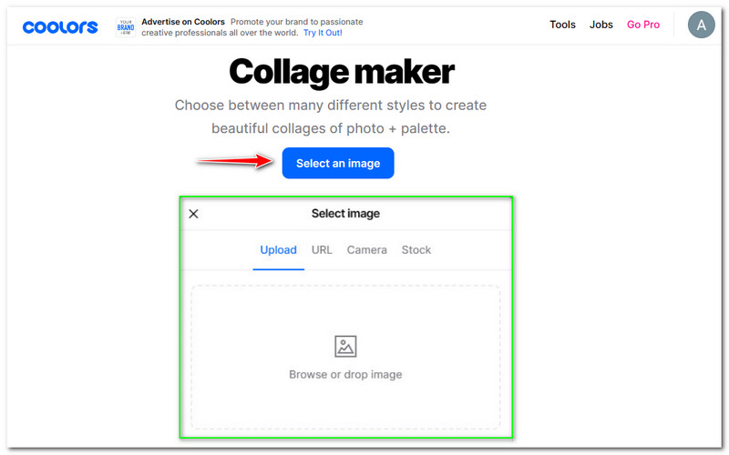
Task: Click the 'Select image' dialog title
Action: point(345,214)
